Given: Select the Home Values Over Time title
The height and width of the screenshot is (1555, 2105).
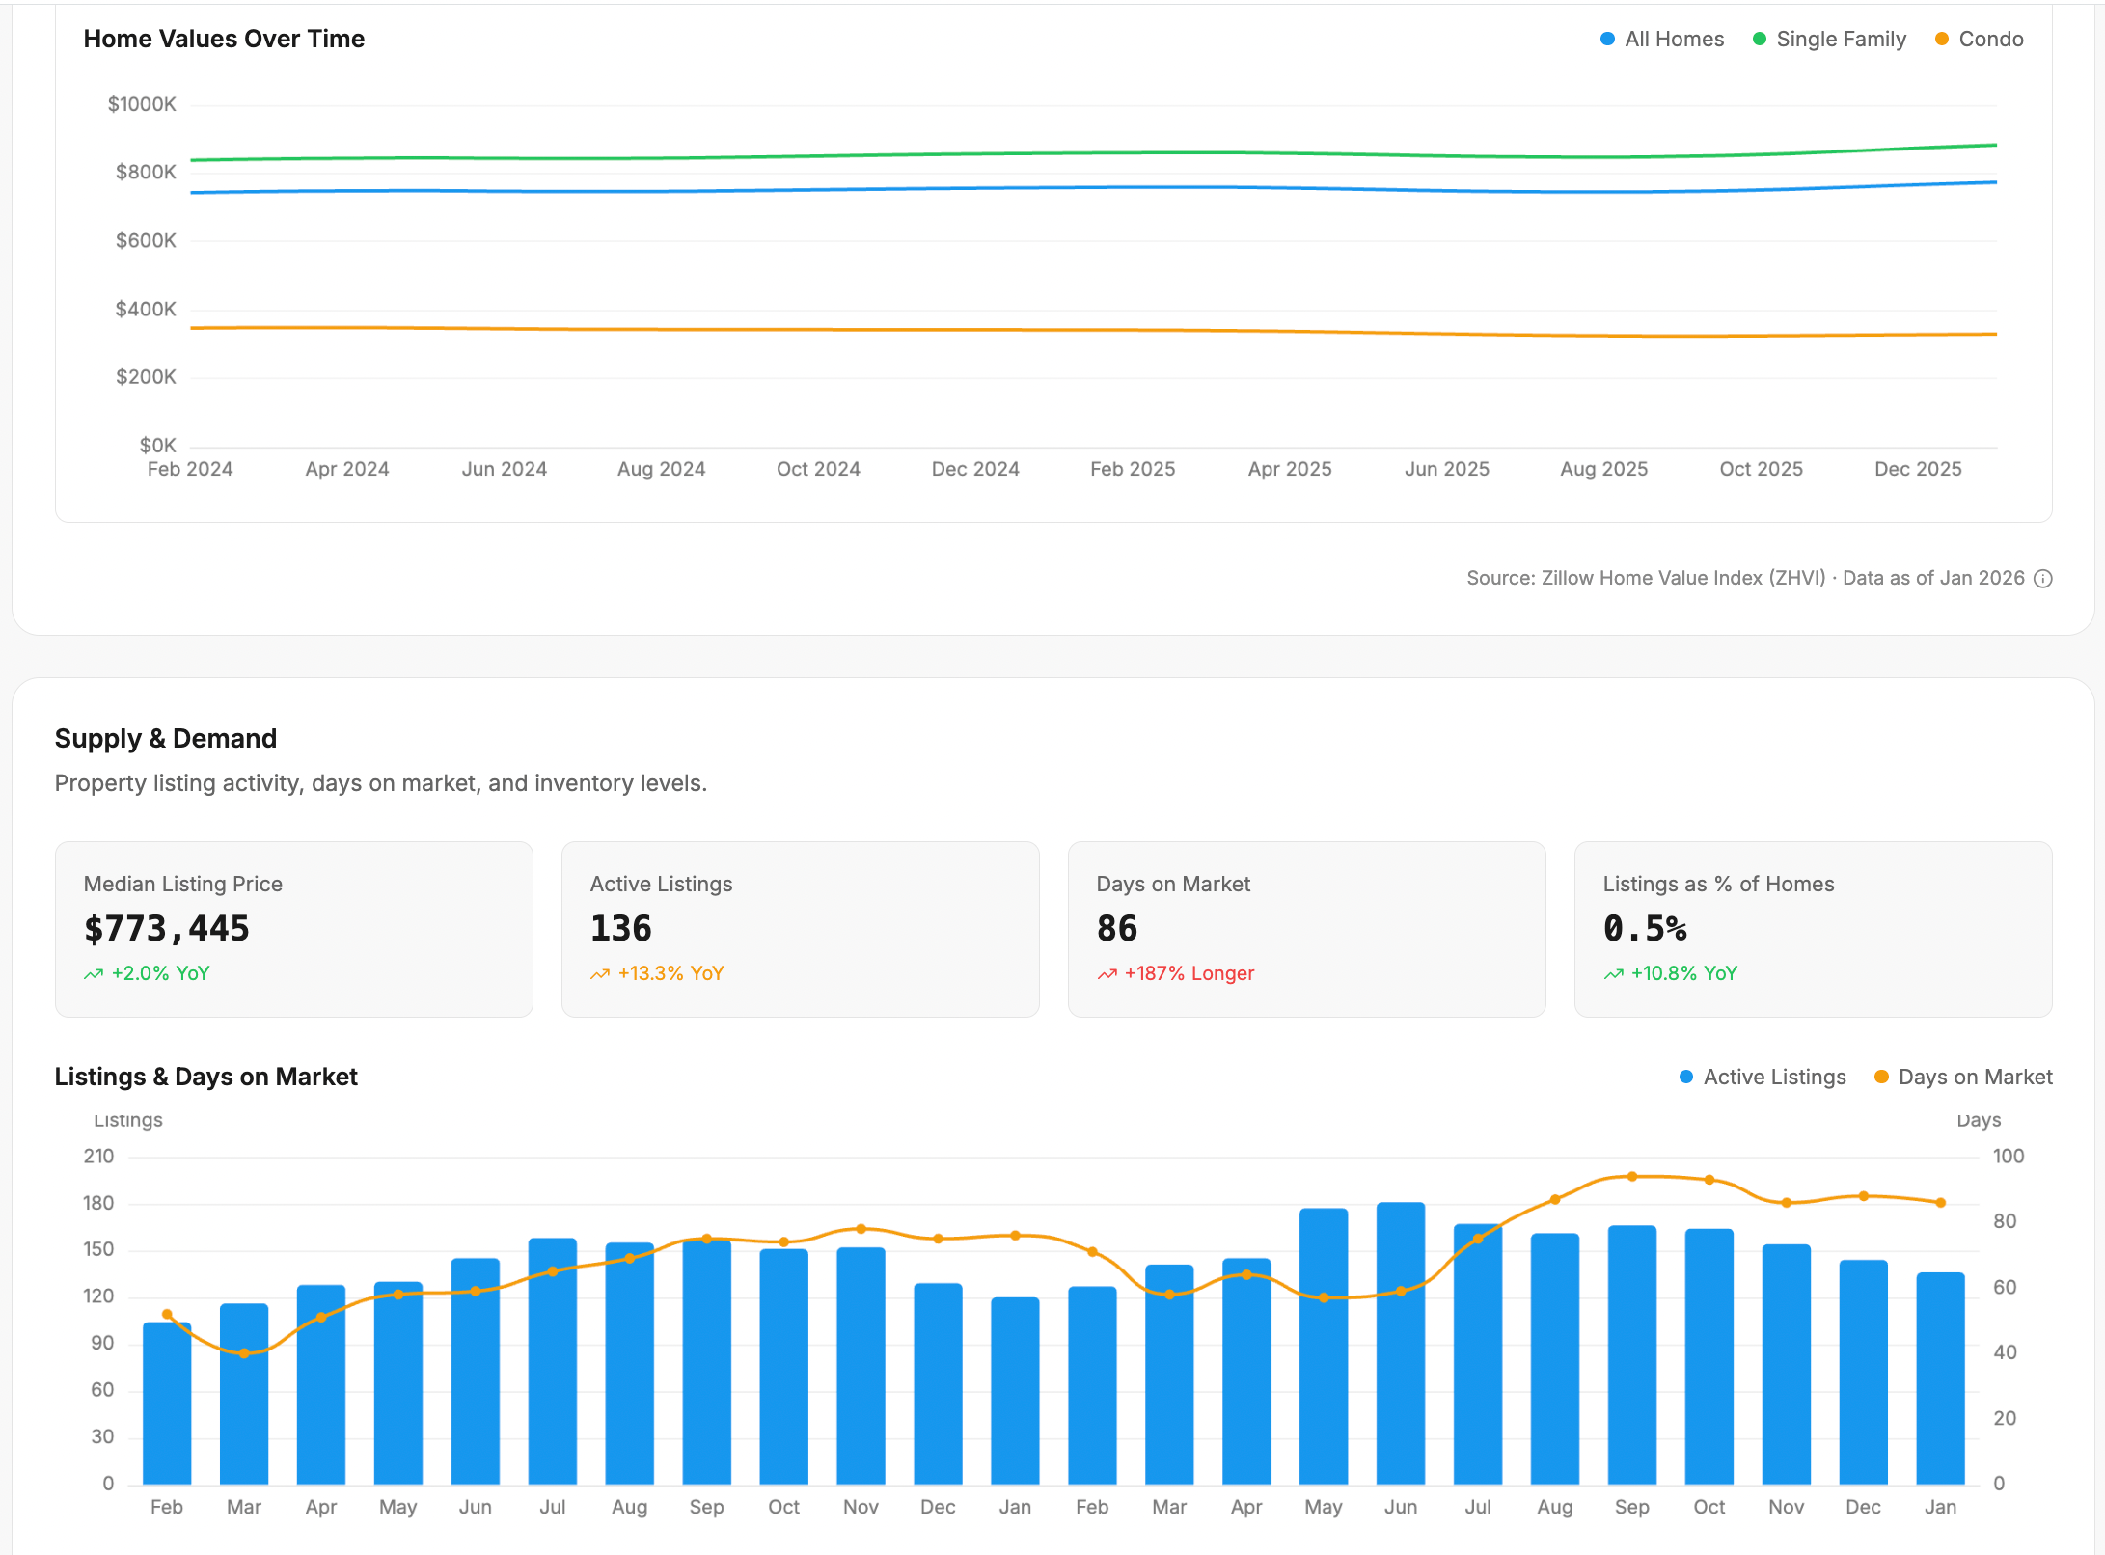Looking at the screenshot, I should (x=225, y=39).
